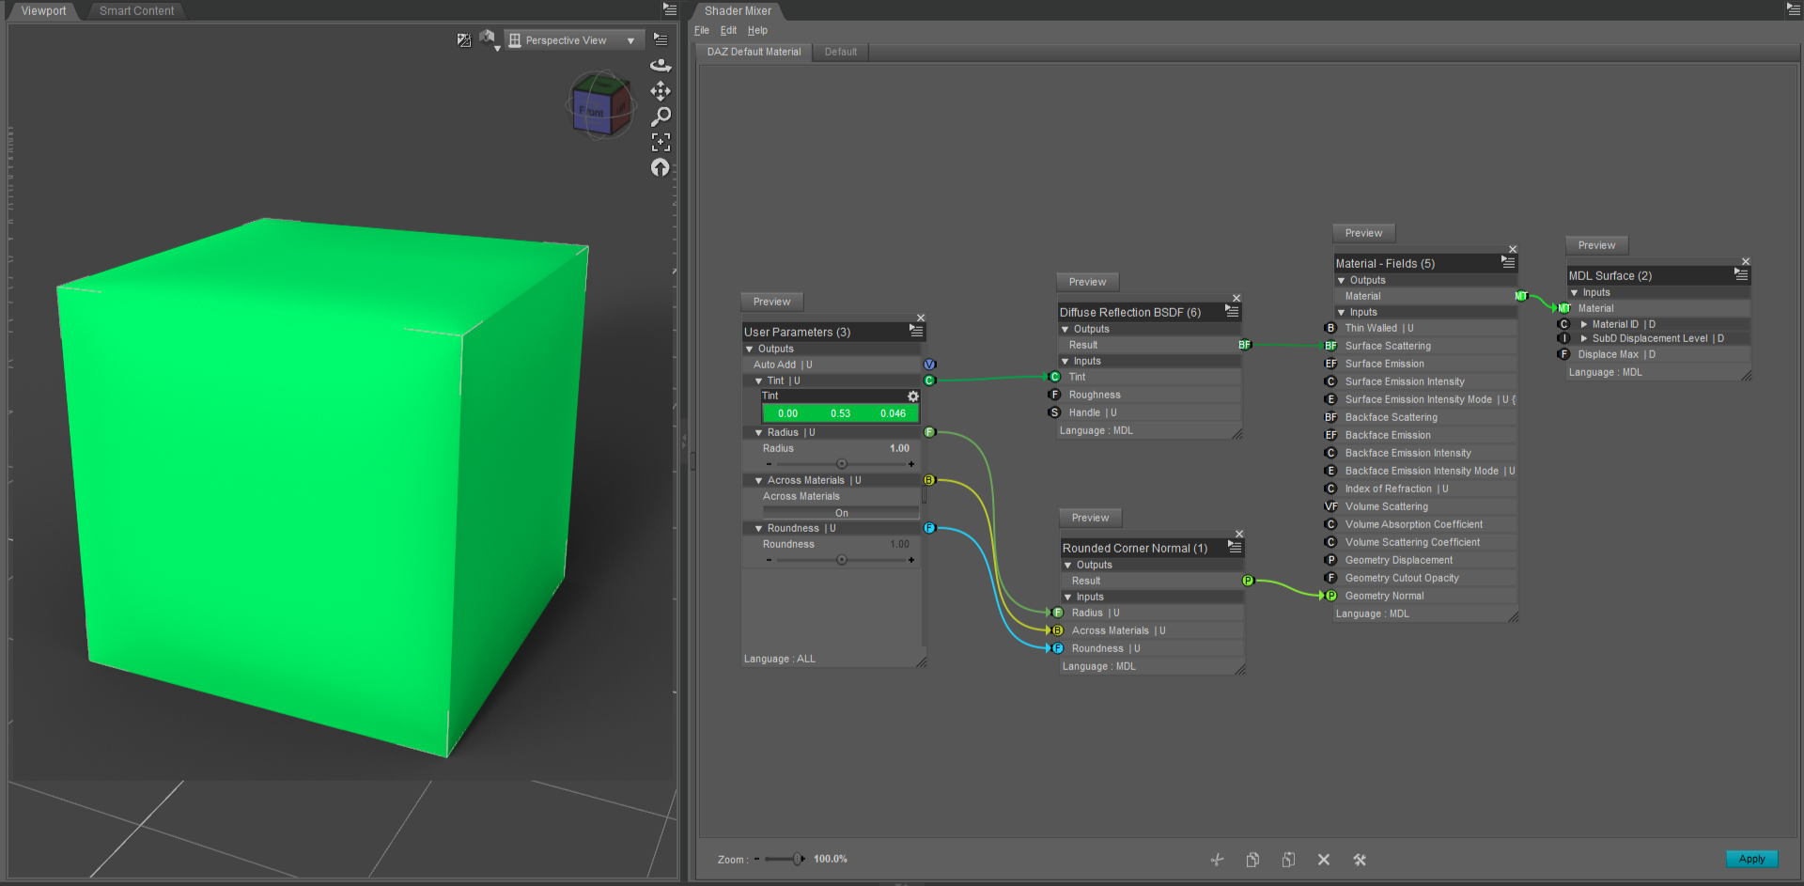Viewport: 1804px width, 886px height.
Task: Click the Shader Mixer zoom slider handle
Action: click(798, 859)
